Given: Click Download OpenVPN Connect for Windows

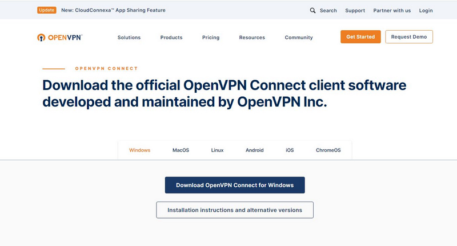Looking at the screenshot, I should click(x=235, y=185).
